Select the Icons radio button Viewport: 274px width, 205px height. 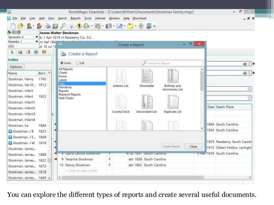(x=62, y=63)
